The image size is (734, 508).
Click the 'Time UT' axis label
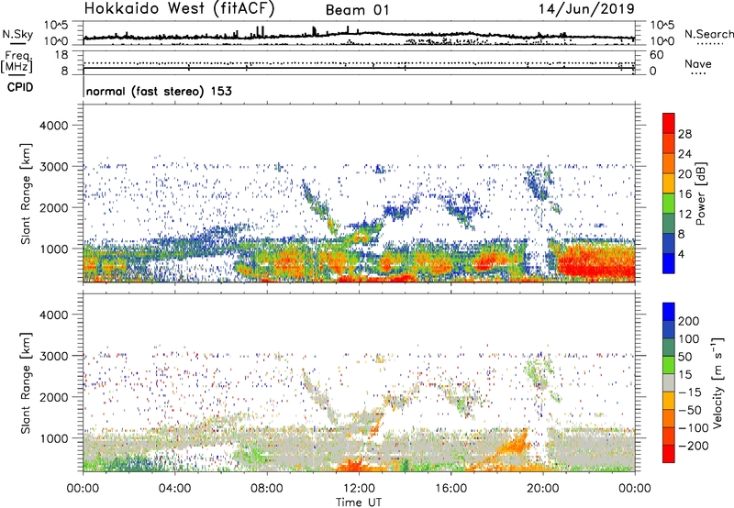click(359, 502)
